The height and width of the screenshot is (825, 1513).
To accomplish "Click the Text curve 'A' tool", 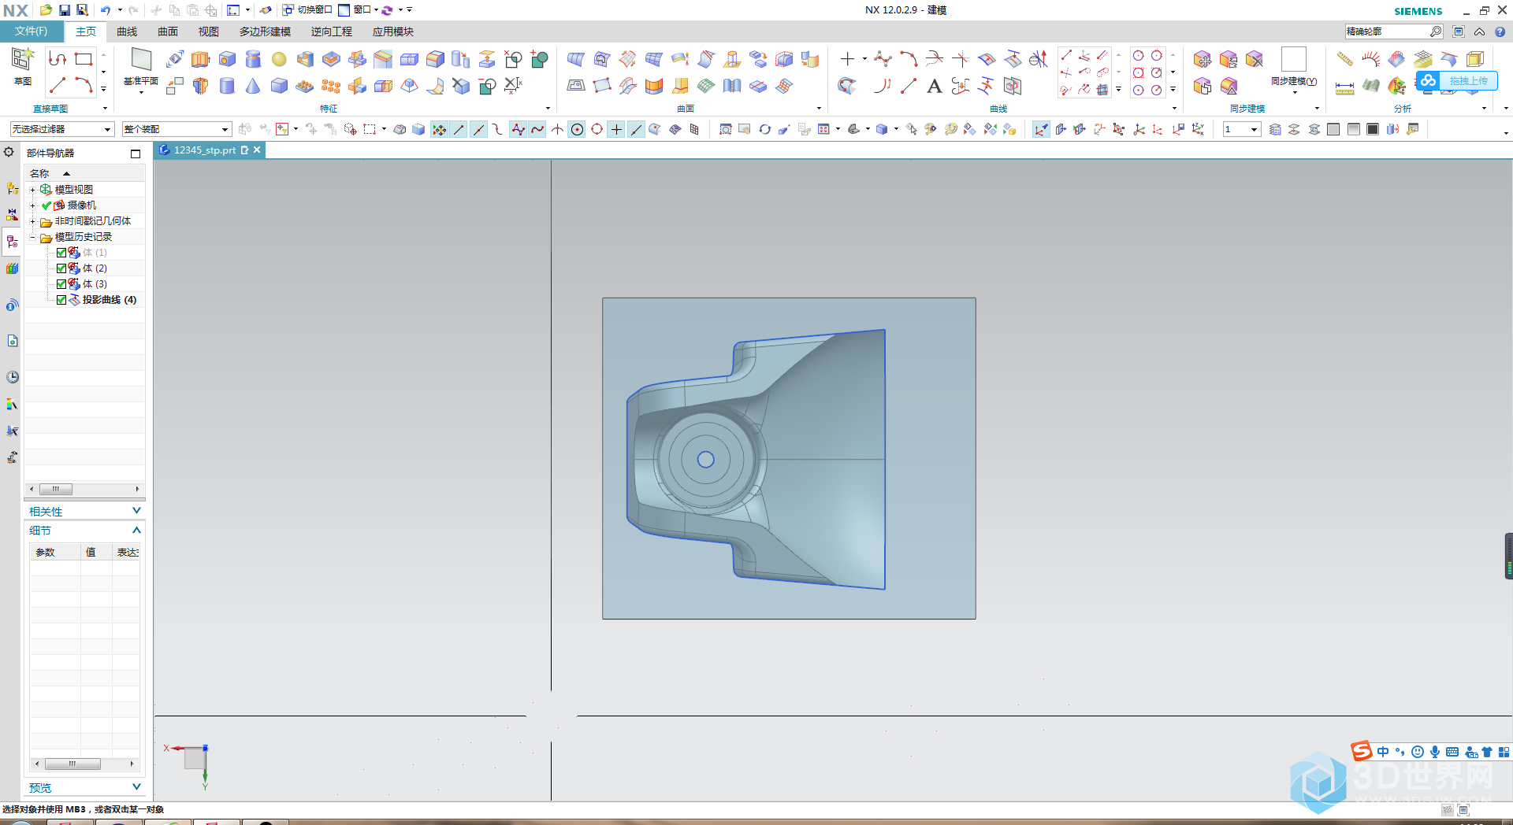I will click(x=935, y=86).
